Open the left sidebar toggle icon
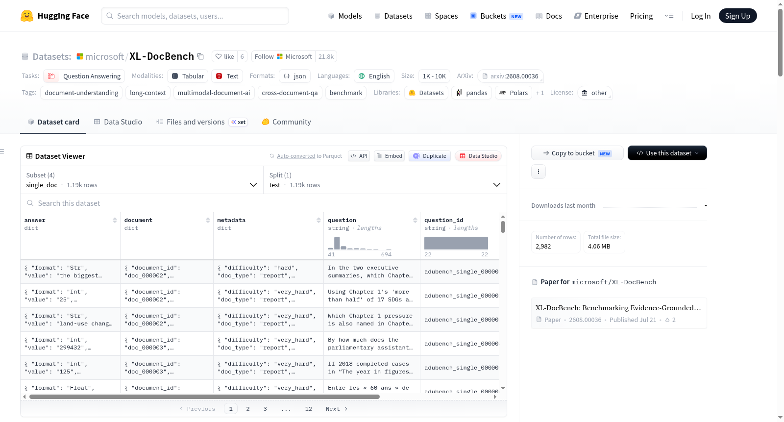Viewport: 784px width, 422px height. (x=2, y=151)
